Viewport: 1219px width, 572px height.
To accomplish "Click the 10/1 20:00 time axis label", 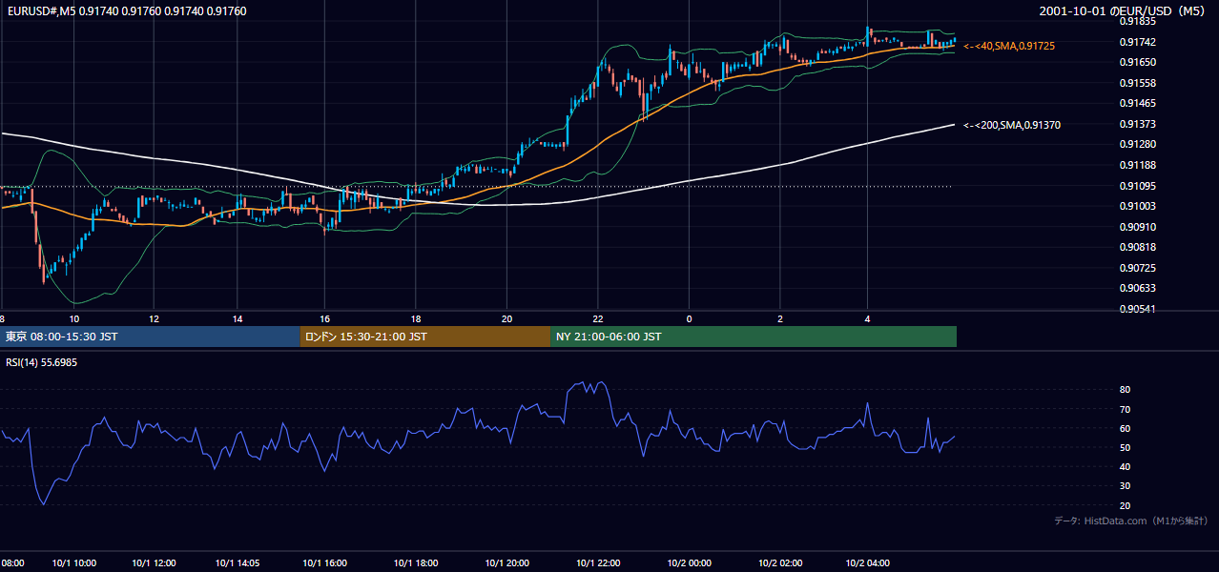I will [506, 562].
